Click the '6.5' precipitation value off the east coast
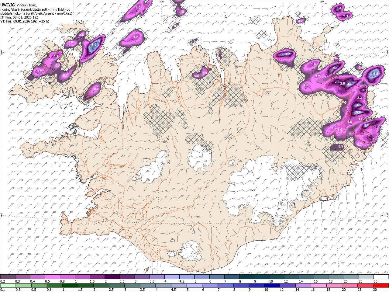 coord(376,74)
